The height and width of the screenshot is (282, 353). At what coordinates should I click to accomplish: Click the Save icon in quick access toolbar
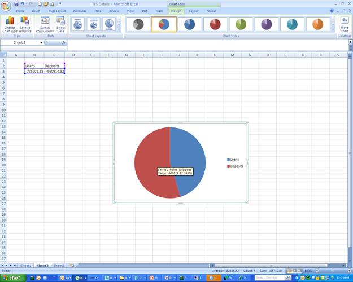click(16, 3)
